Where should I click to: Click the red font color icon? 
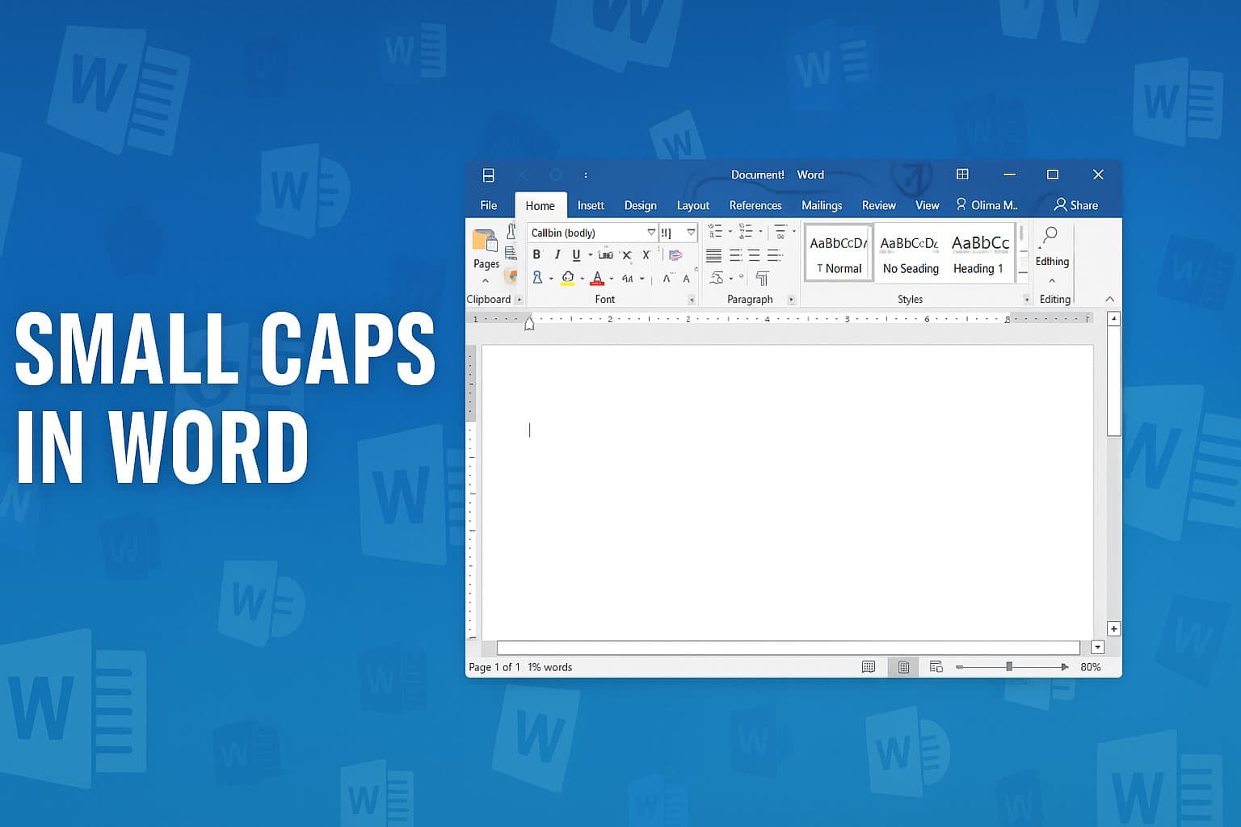coord(597,279)
